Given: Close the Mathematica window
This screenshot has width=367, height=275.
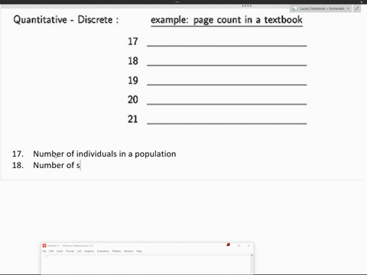Looking at the screenshot, I should click(248, 246).
